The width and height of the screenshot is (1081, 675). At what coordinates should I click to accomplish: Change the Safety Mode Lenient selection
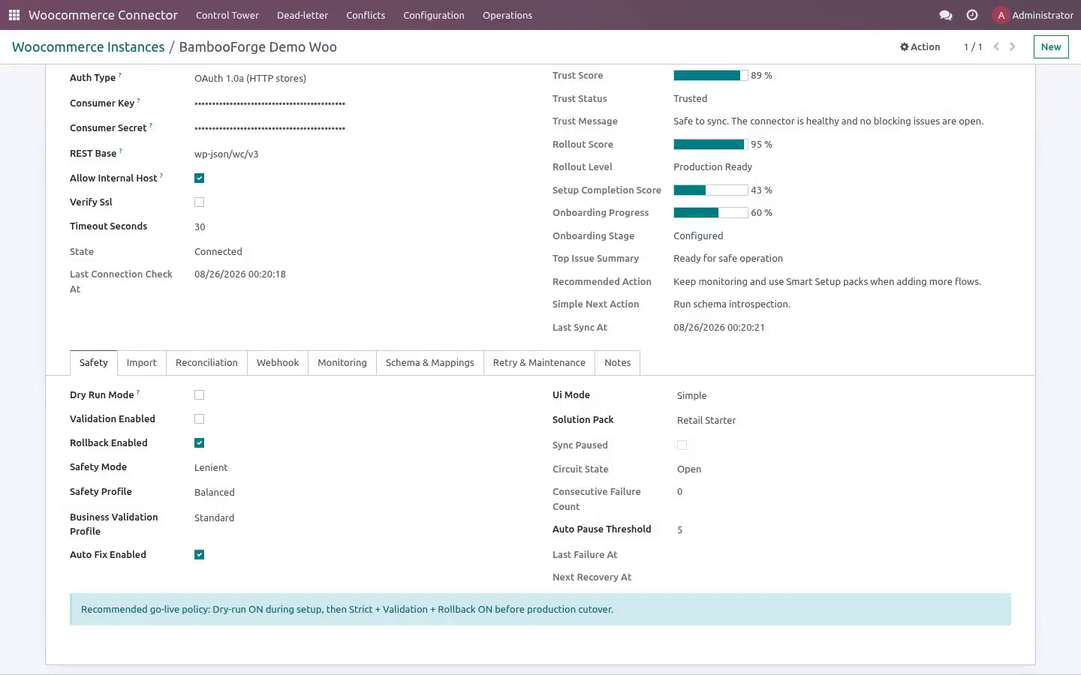211,468
